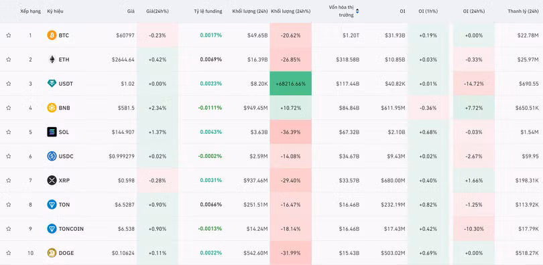Click the TON coin logo
Screen dimensions: 543x265
coord(52,205)
